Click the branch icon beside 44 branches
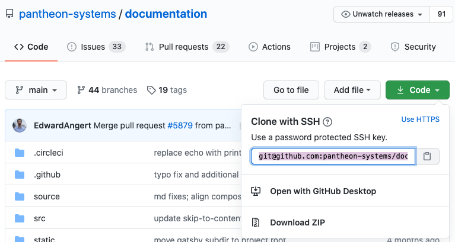This screenshot has height=242, width=455. point(81,90)
